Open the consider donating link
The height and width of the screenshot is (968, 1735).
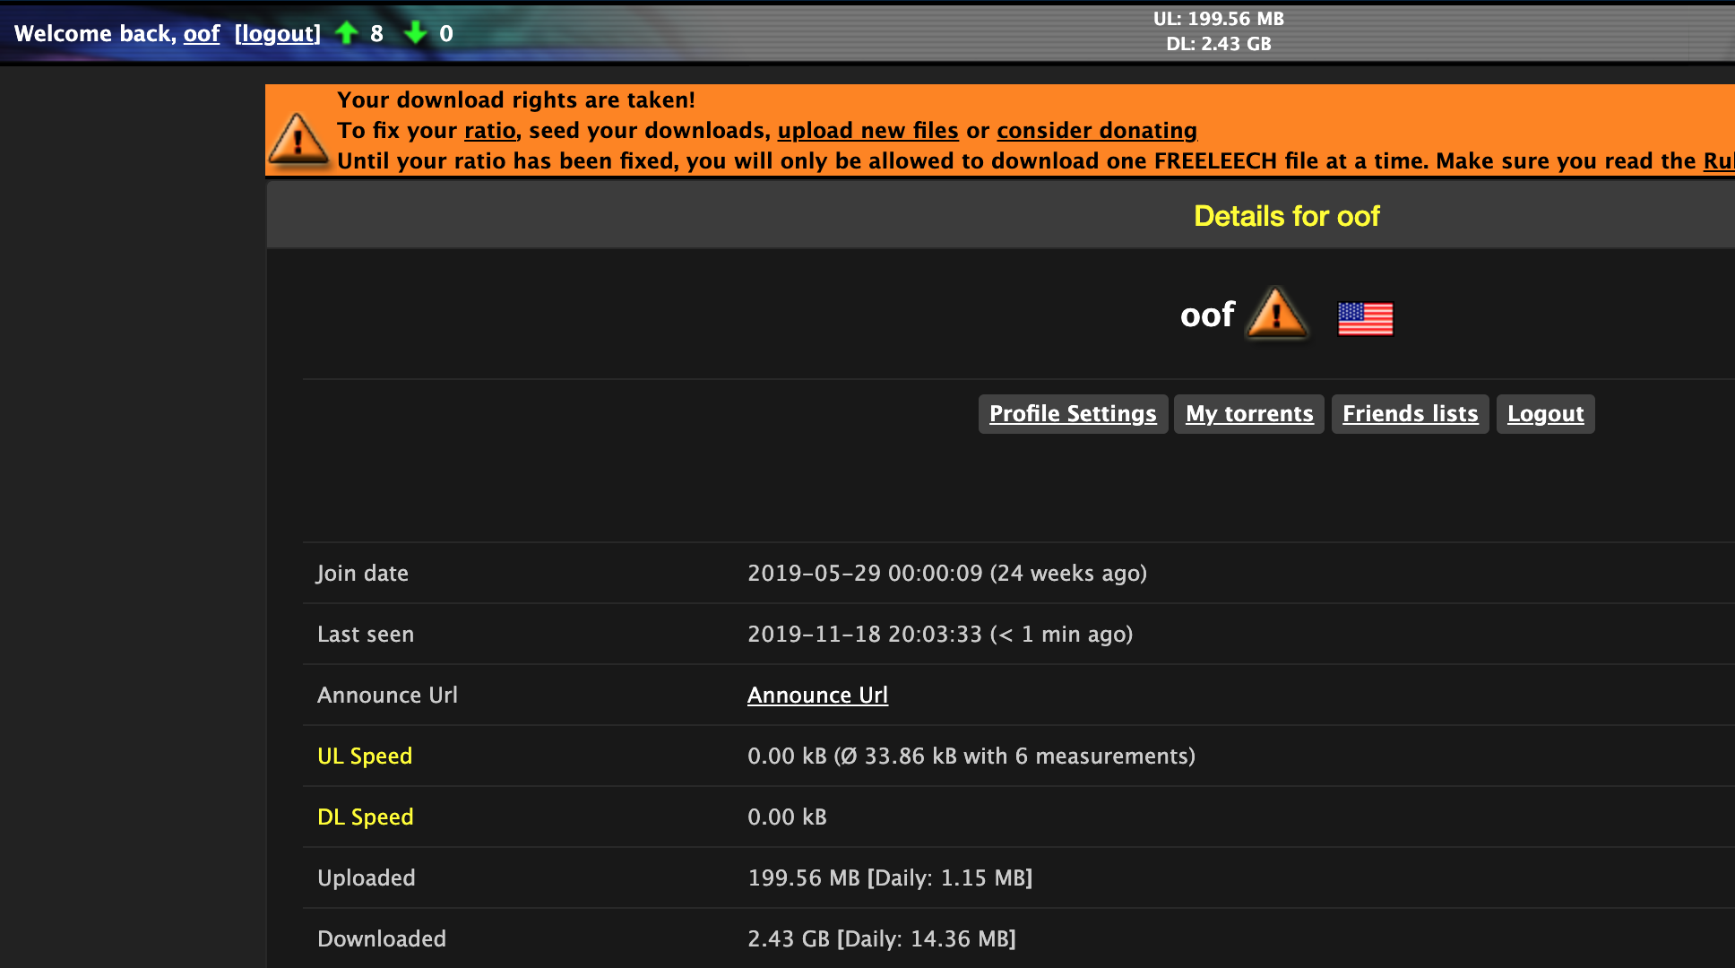pyautogui.click(x=1095, y=130)
